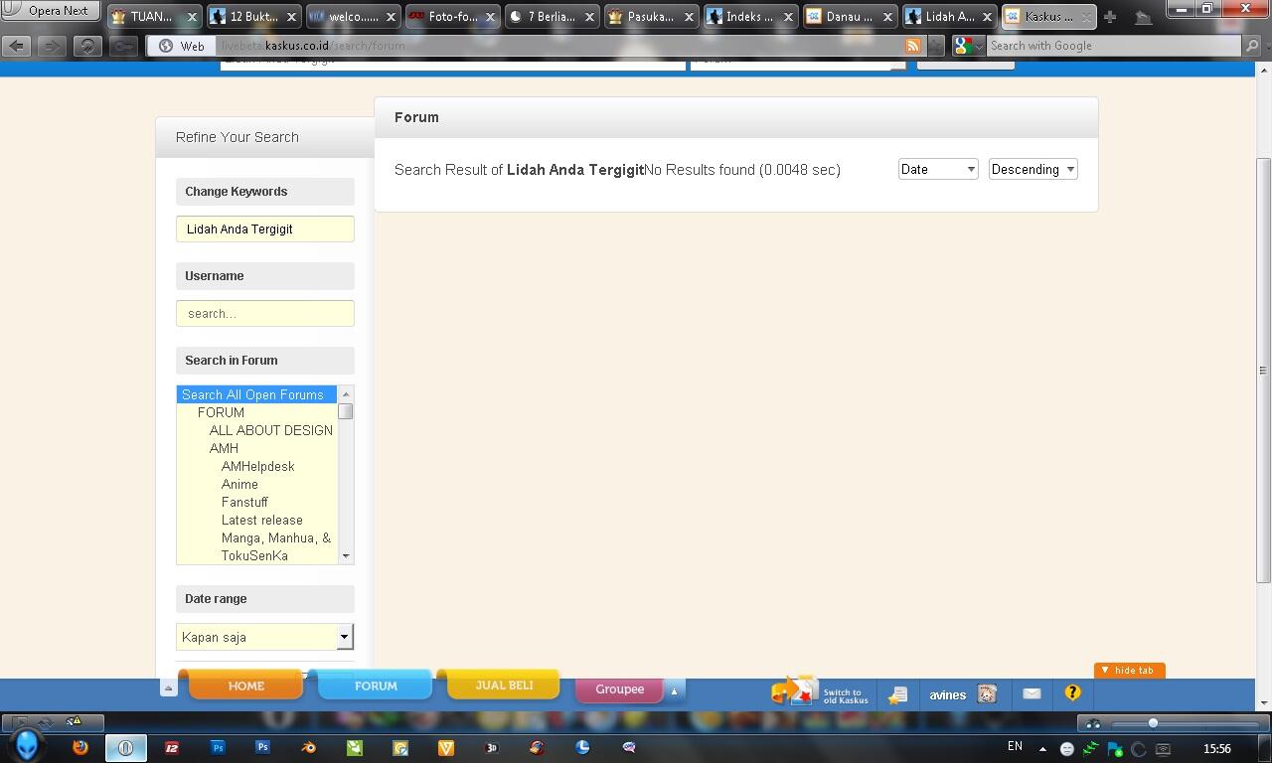Image resolution: width=1272 pixels, height=763 pixels.
Task: Show hidden system tray icons arrow
Action: tap(1042, 749)
